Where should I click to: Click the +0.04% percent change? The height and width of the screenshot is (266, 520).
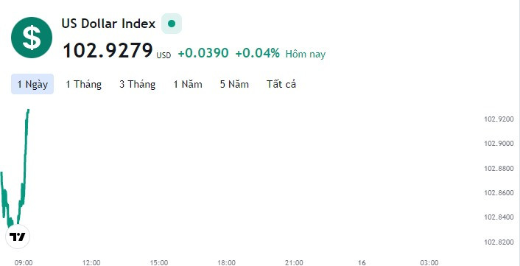click(x=258, y=53)
